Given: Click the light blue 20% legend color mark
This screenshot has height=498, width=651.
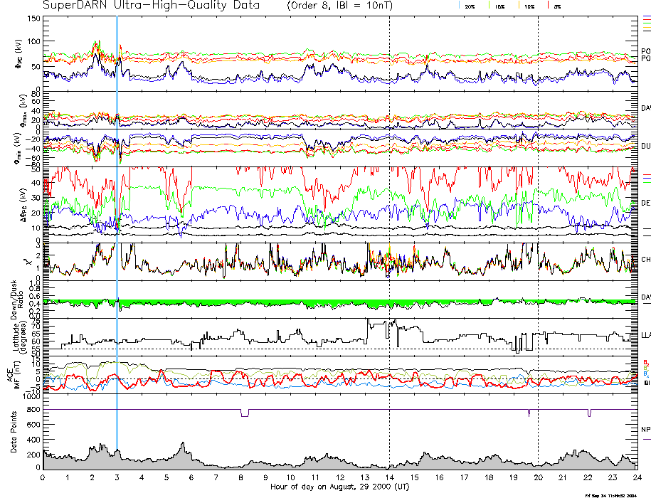Looking at the screenshot, I should (x=460, y=5).
